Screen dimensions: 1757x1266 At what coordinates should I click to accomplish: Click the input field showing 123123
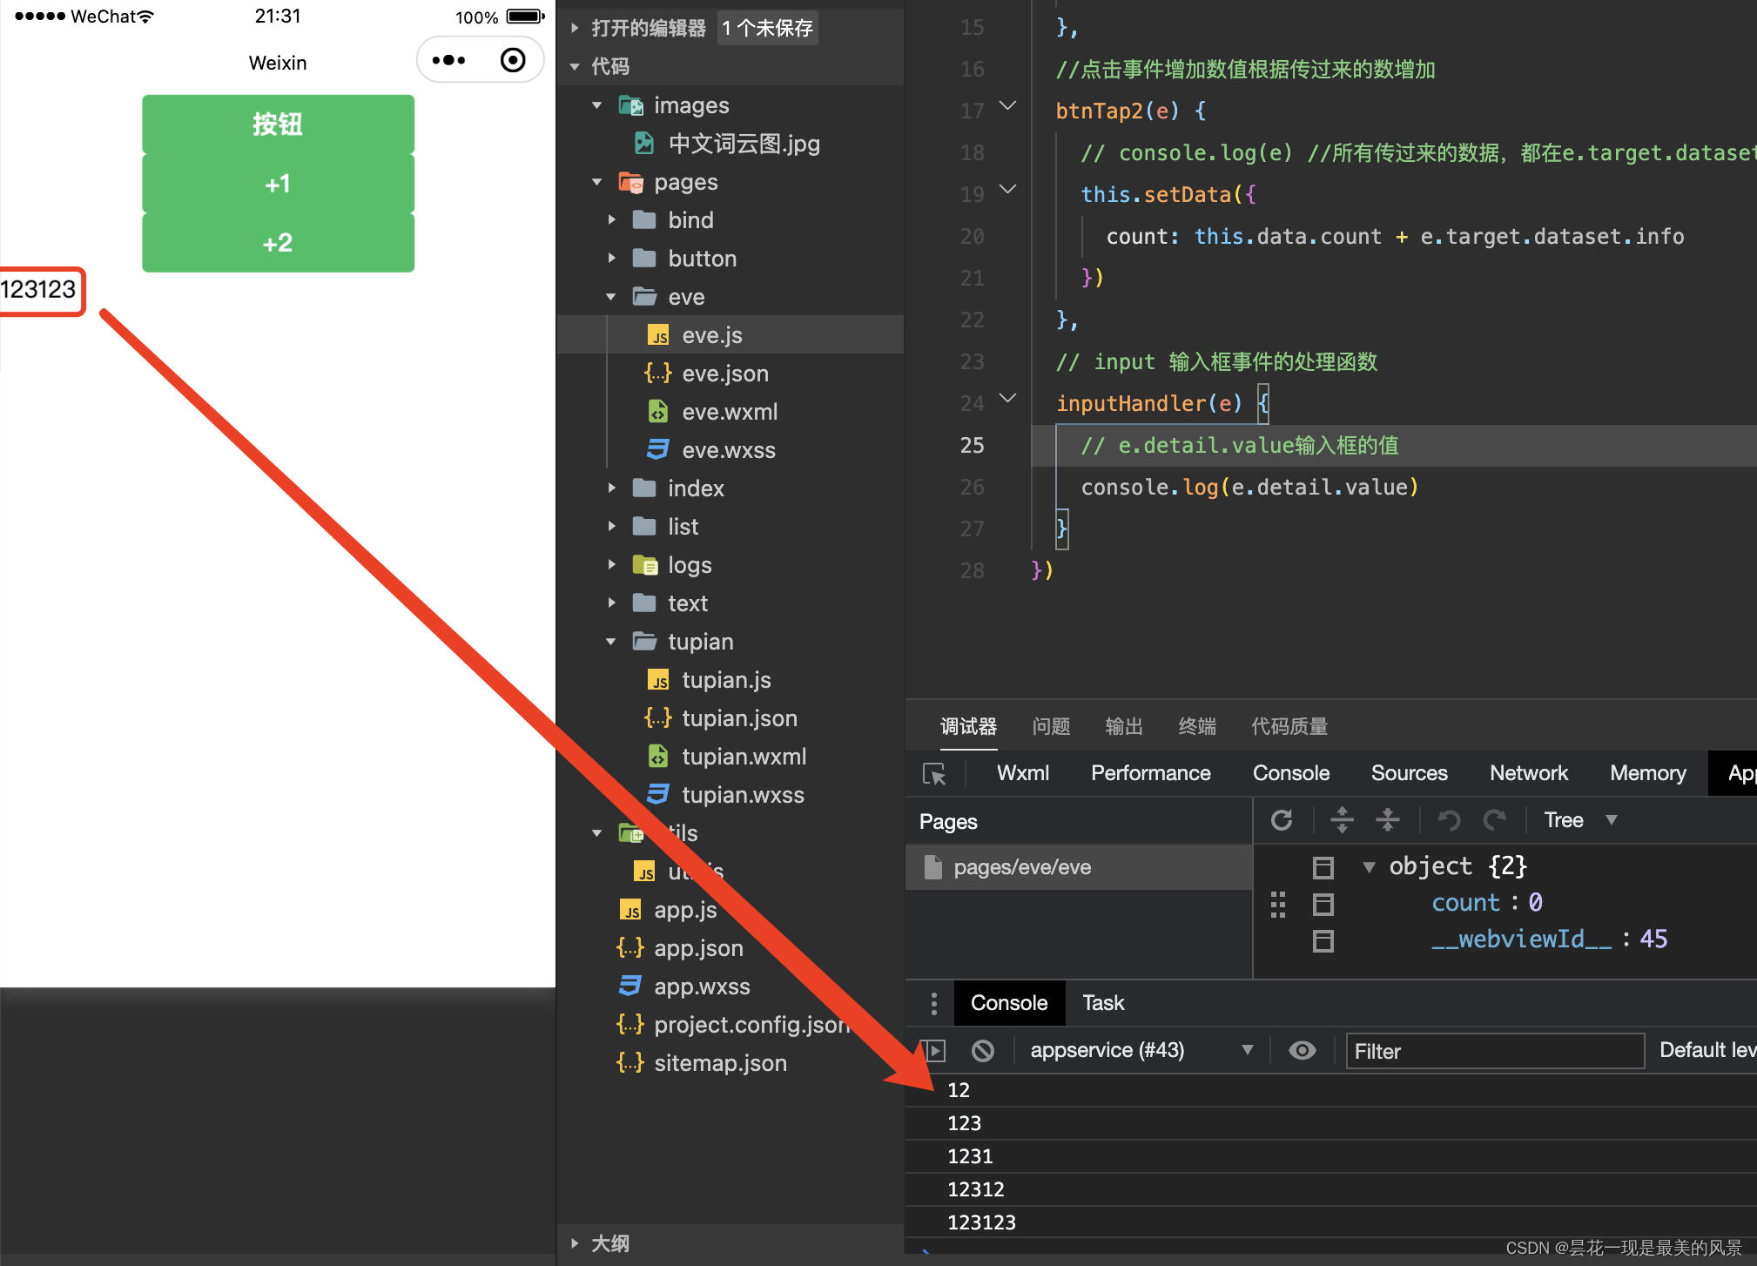click(x=40, y=290)
